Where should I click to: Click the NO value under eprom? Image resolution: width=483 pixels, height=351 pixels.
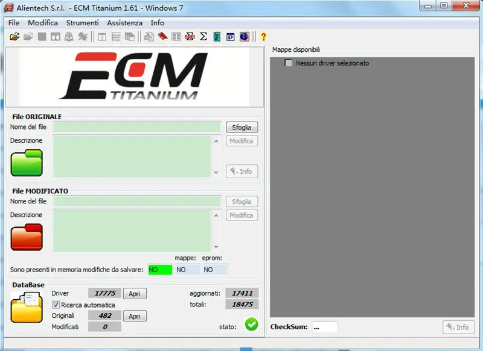[215, 270]
